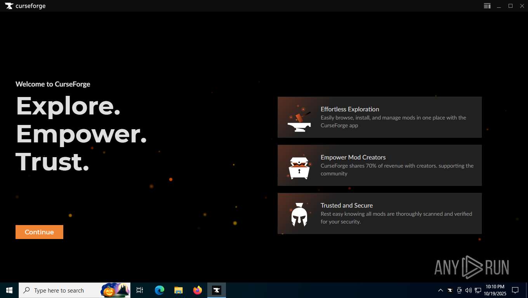This screenshot has height=298, width=528.
Task: Click the CurseForge system tray icon
Action: [x=450, y=290]
